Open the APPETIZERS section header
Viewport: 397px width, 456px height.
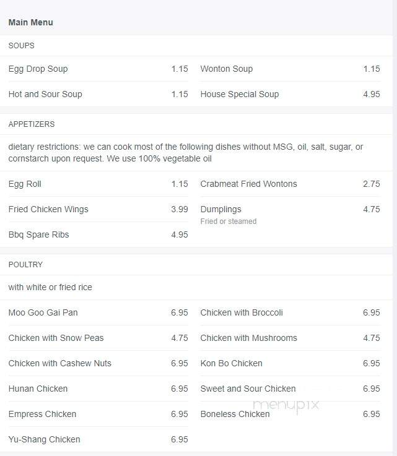click(32, 124)
